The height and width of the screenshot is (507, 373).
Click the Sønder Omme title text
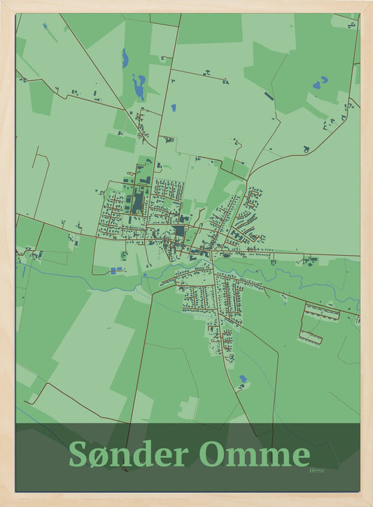coord(189,453)
